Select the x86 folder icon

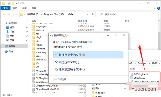(34, 67)
